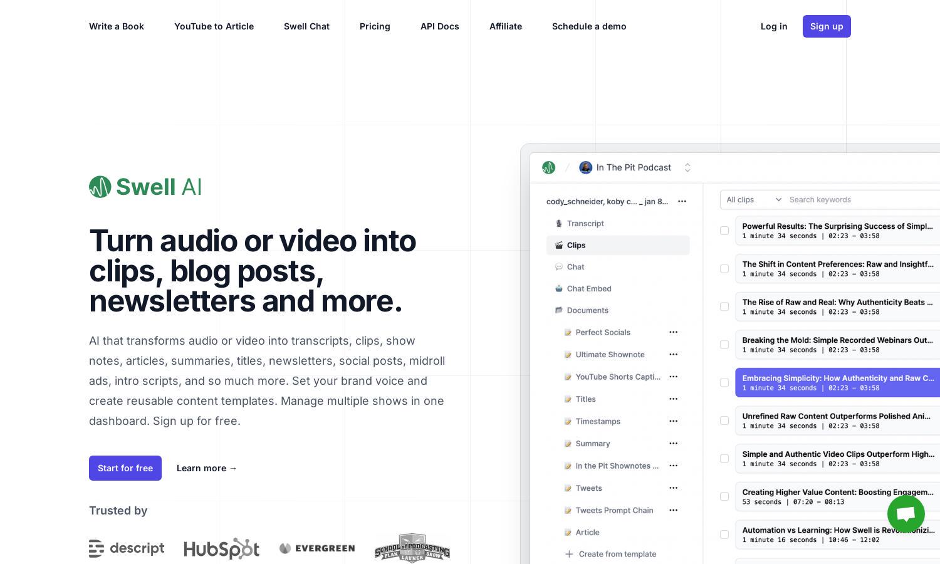This screenshot has height=564, width=940.
Task: Click the Log in link
Action: coord(774,26)
